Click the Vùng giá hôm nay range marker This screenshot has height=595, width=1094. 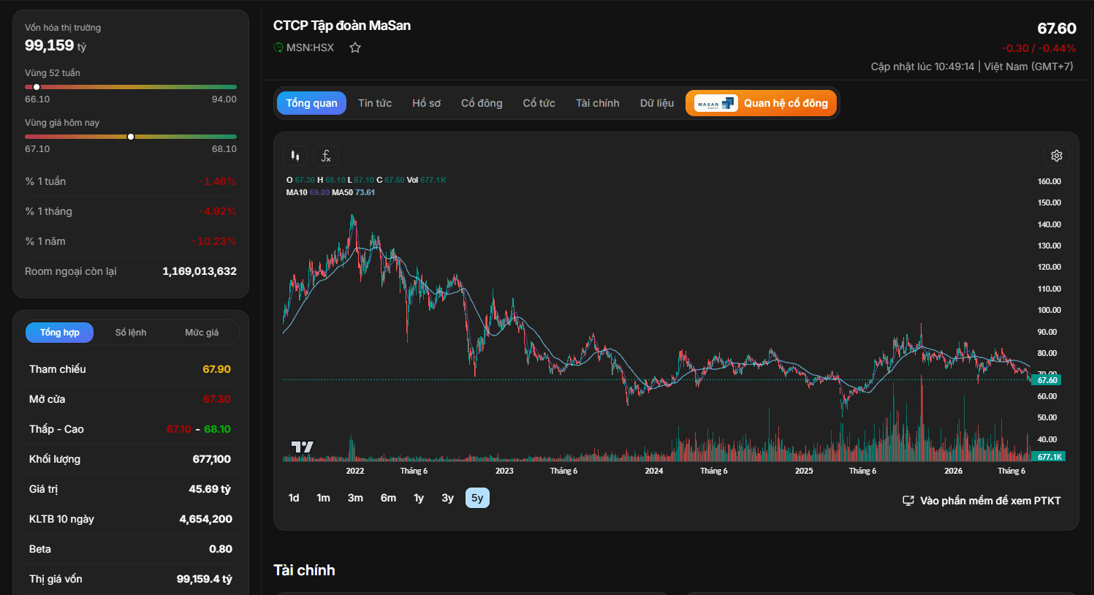click(131, 137)
